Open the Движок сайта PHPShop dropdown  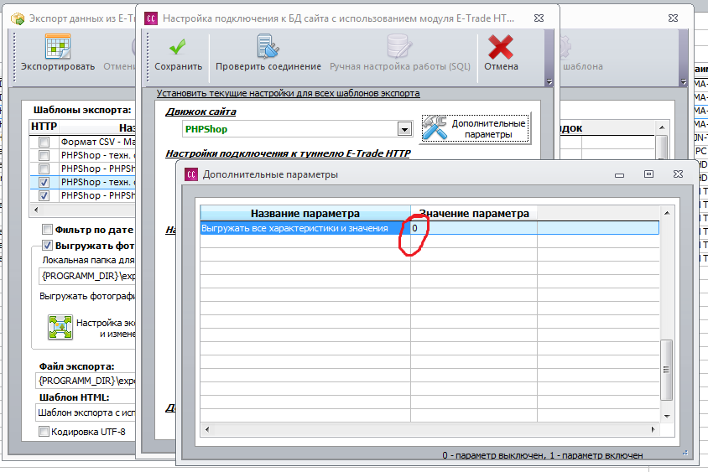[x=404, y=129]
